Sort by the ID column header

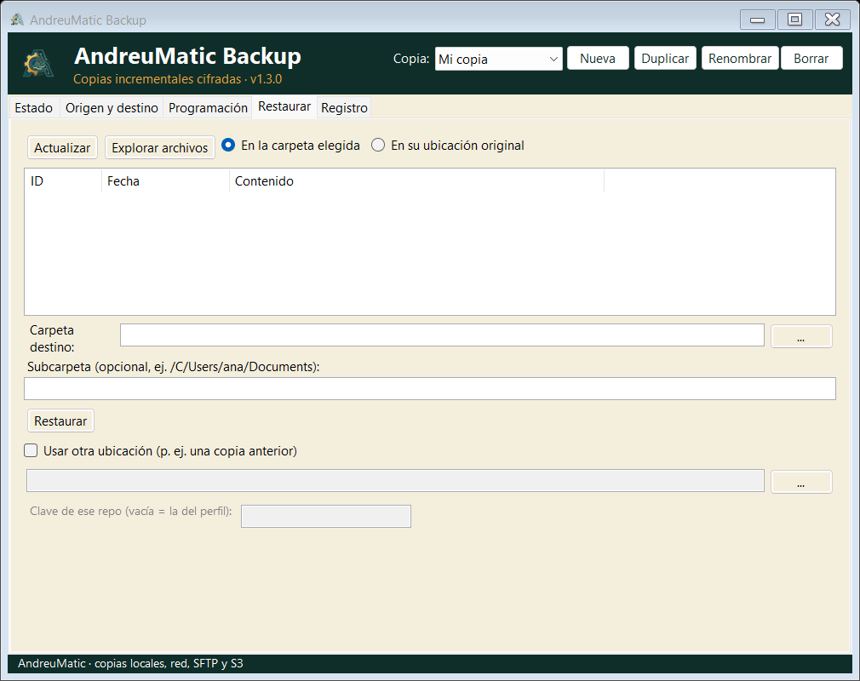63,181
